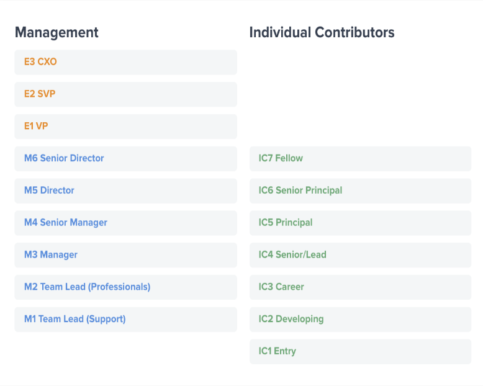Click M2 Team Lead (Professionals)

tap(125, 287)
